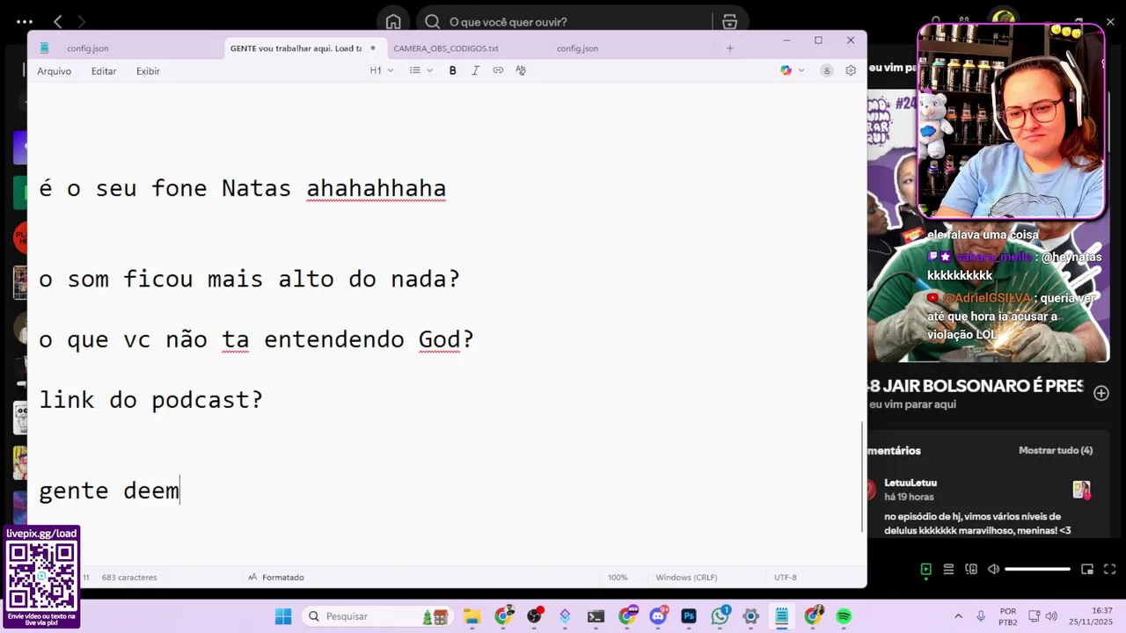Click the word 'ahahahhaha' in the document
The height and width of the screenshot is (633, 1126).
(376, 188)
